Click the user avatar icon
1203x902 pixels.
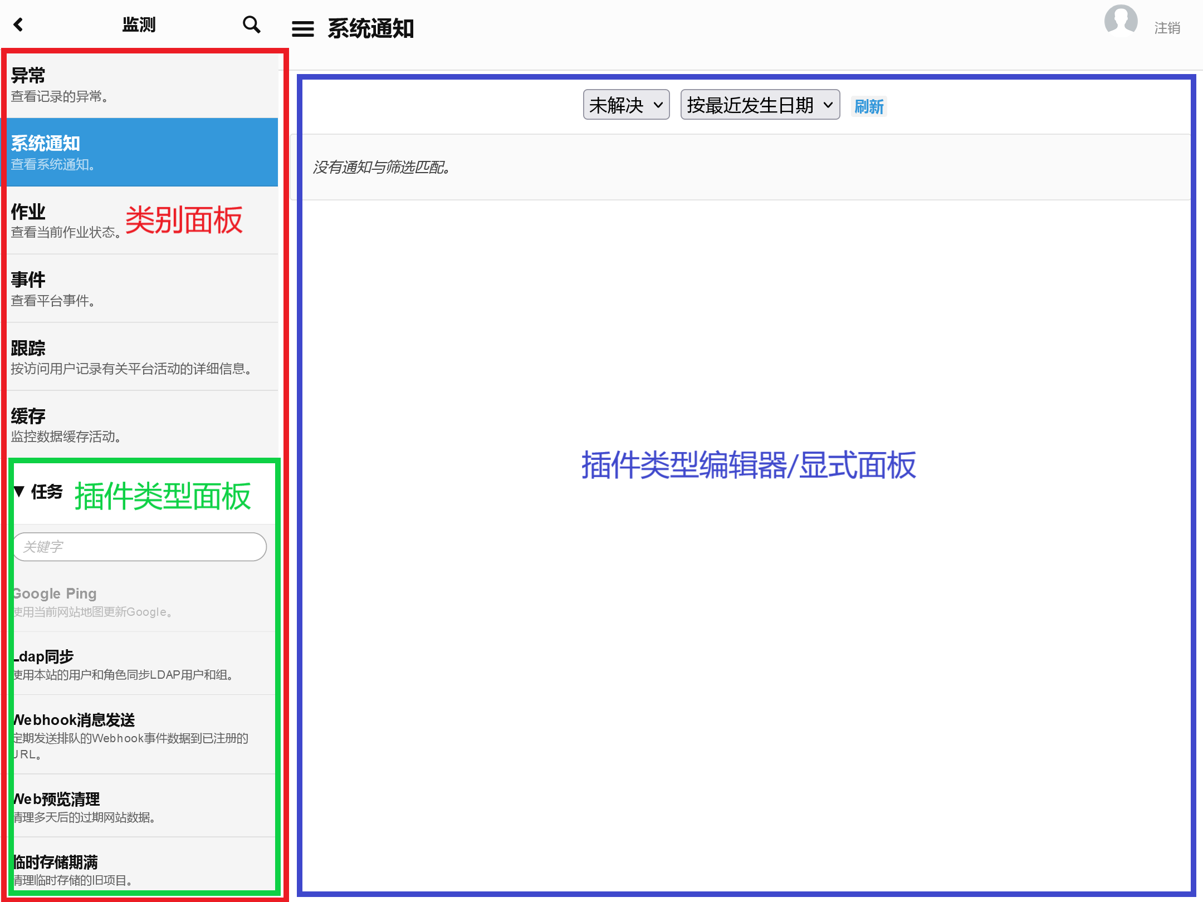click(1120, 21)
